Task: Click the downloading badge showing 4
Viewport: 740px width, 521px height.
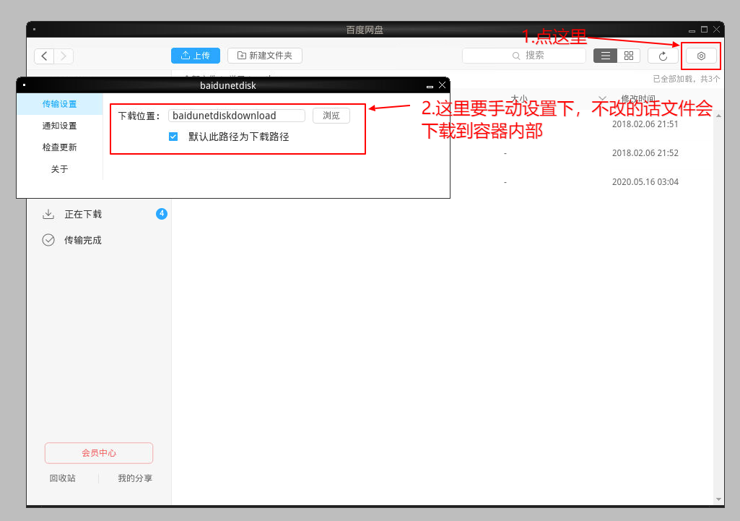Action: point(162,214)
